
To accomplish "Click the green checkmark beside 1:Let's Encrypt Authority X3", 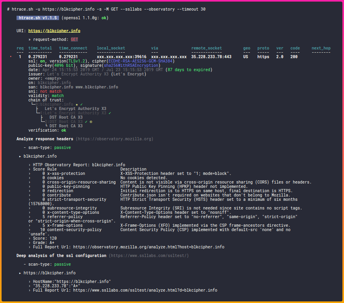I will 110,113.
